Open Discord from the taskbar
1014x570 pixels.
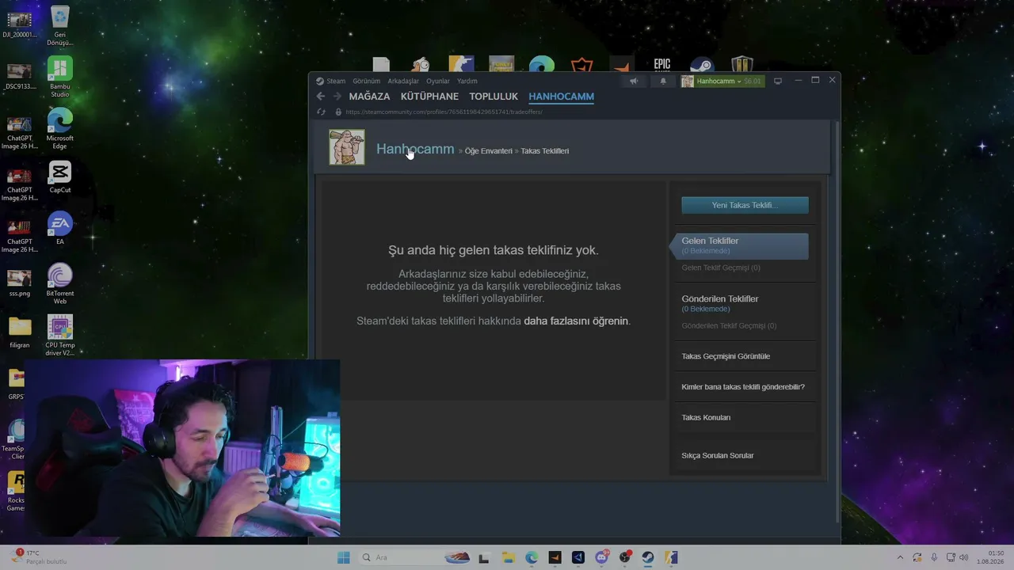click(602, 557)
